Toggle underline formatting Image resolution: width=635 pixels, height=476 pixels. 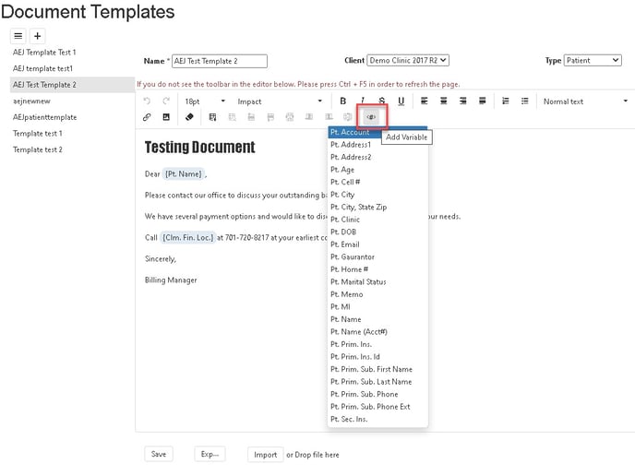point(401,101)
